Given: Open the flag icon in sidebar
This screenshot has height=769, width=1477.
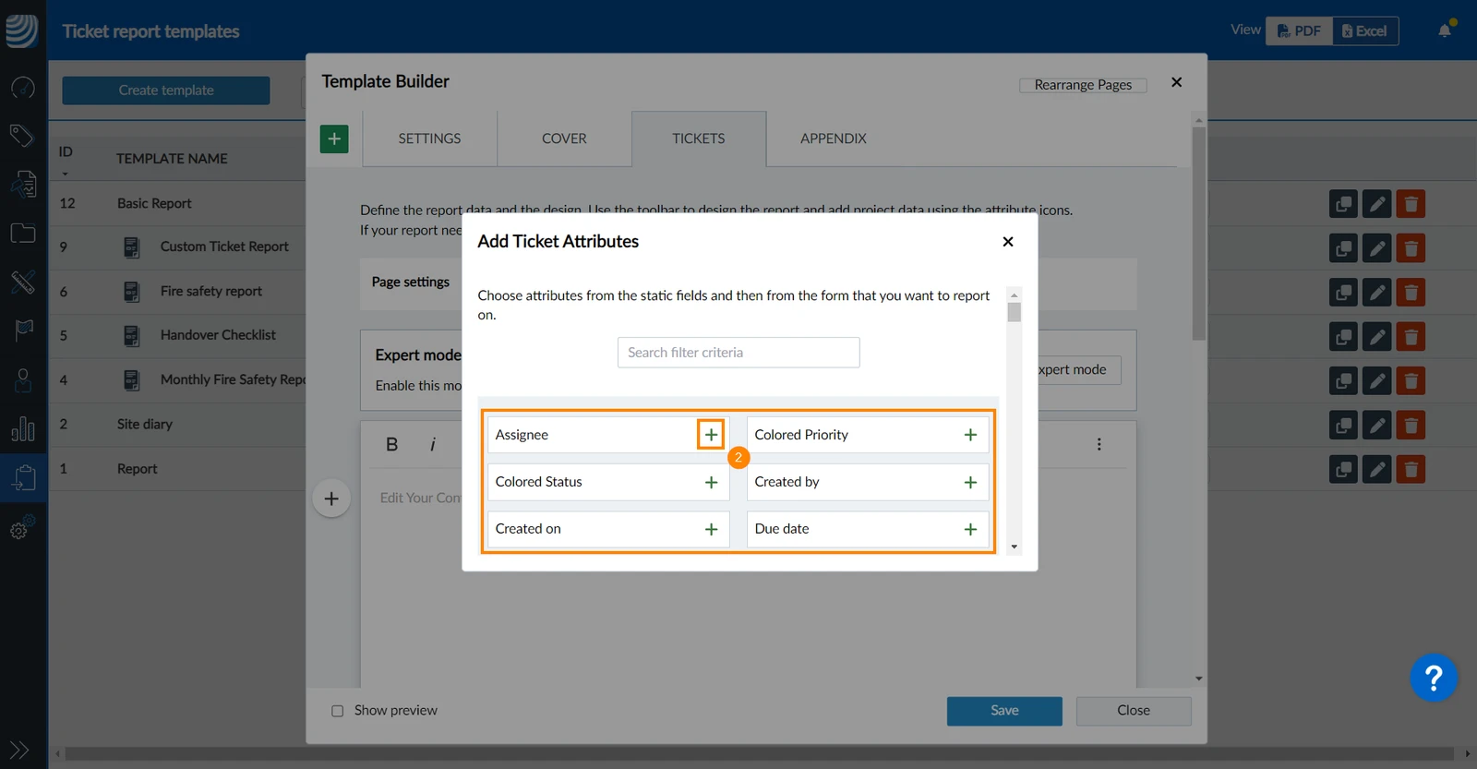Looking at the screenshot, I should (x=24, y=330).
